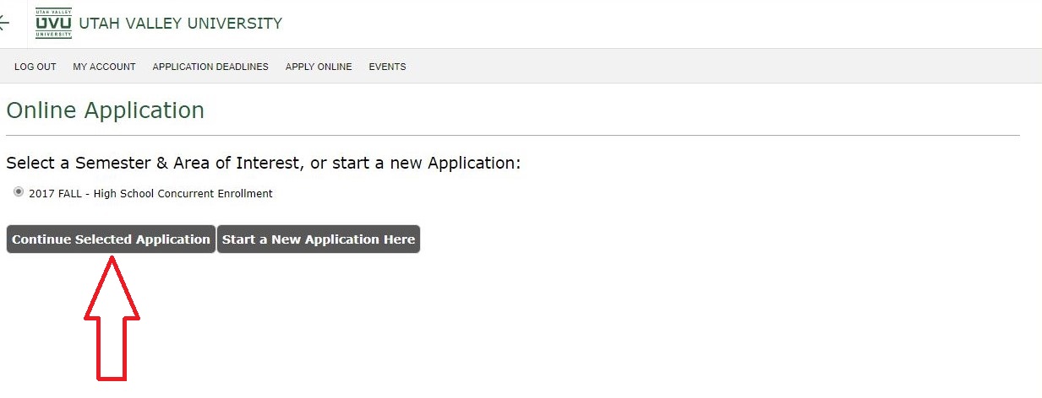Choose Apply Online in the navigation bar
Viewport: 1042px width, 398px height.
click(x=319, y=67)
